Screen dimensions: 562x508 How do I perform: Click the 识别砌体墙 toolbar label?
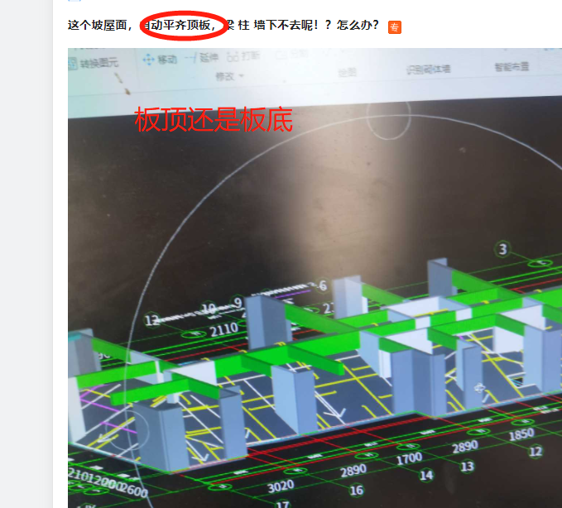click(x=428, y=69)
